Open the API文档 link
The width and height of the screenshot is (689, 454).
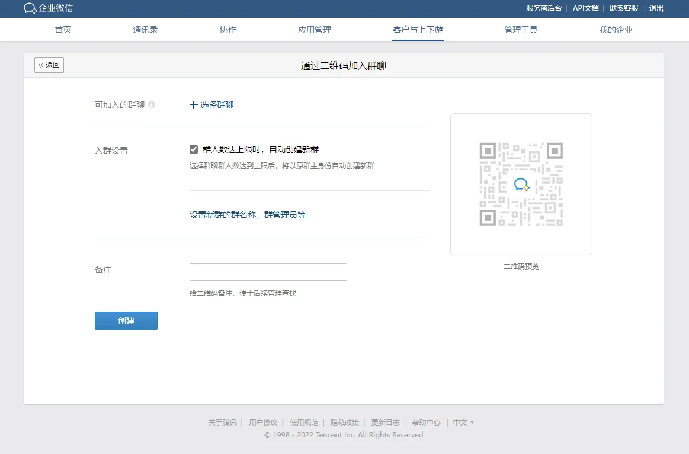pyautogui.click(x=586, y=8)
